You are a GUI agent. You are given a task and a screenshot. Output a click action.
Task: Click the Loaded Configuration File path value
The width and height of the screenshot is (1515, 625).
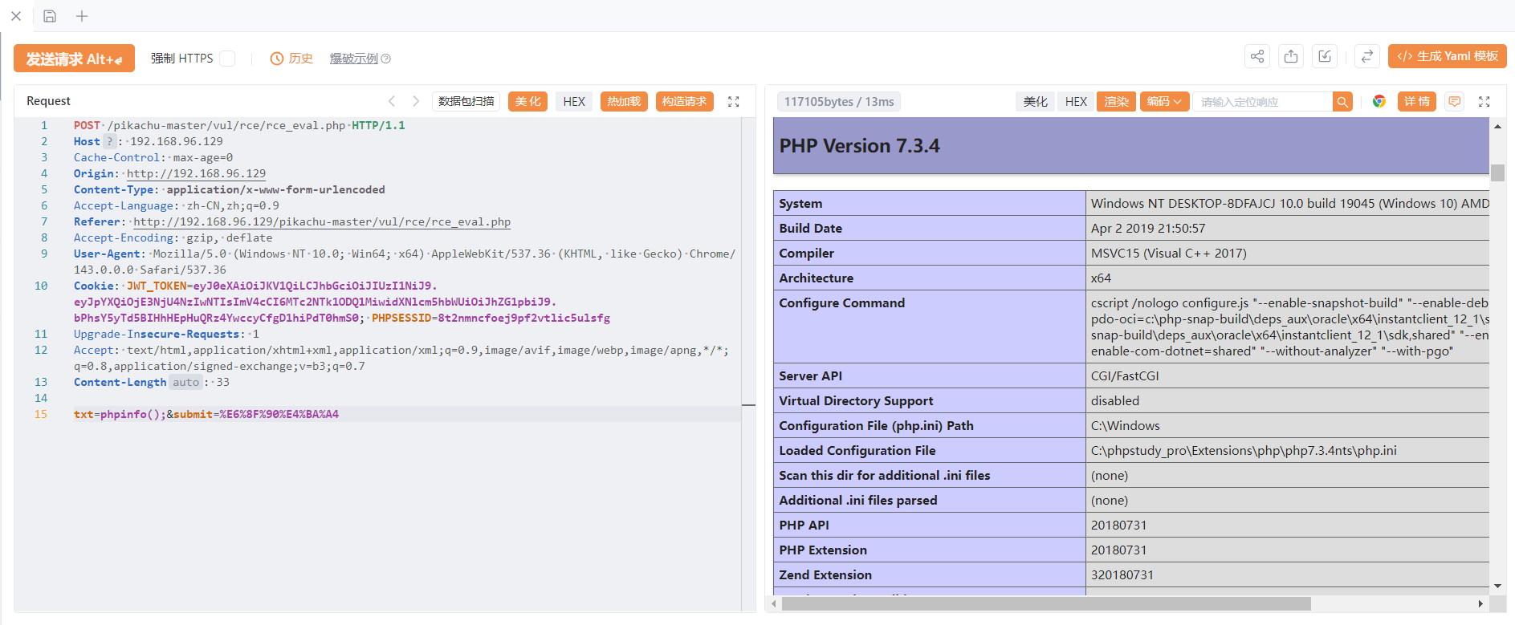coord(1244,451)
